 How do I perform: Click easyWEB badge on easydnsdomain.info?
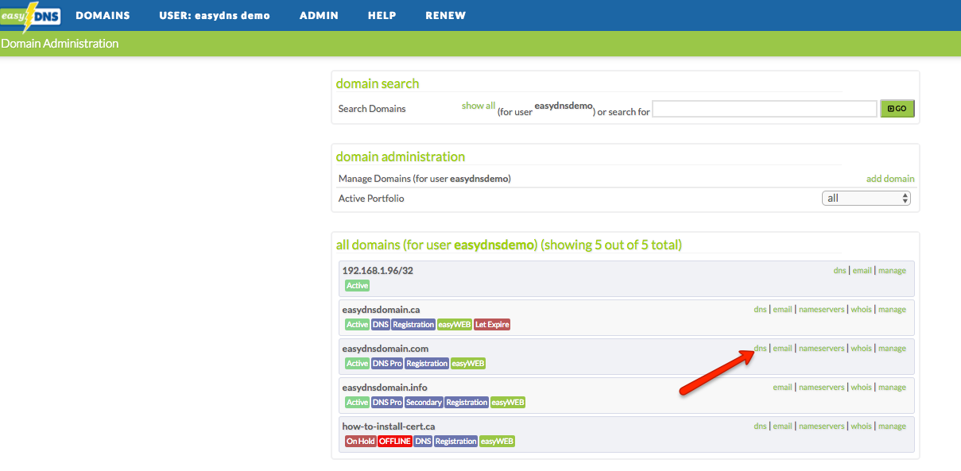(508, 402)
